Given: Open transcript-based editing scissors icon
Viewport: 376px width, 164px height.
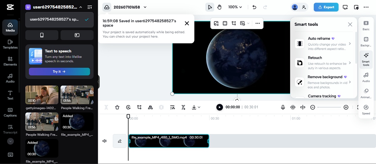Looking at the screenshot, I should point(172,107).
